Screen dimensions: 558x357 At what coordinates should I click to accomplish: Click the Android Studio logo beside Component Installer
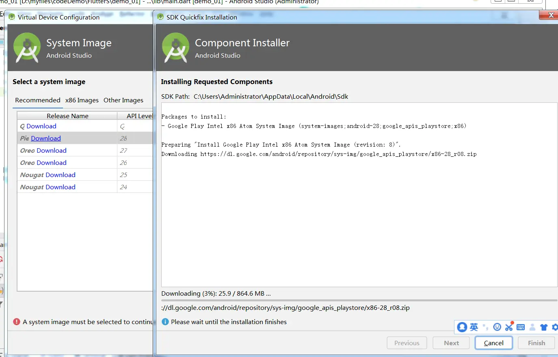pos(176,48)
